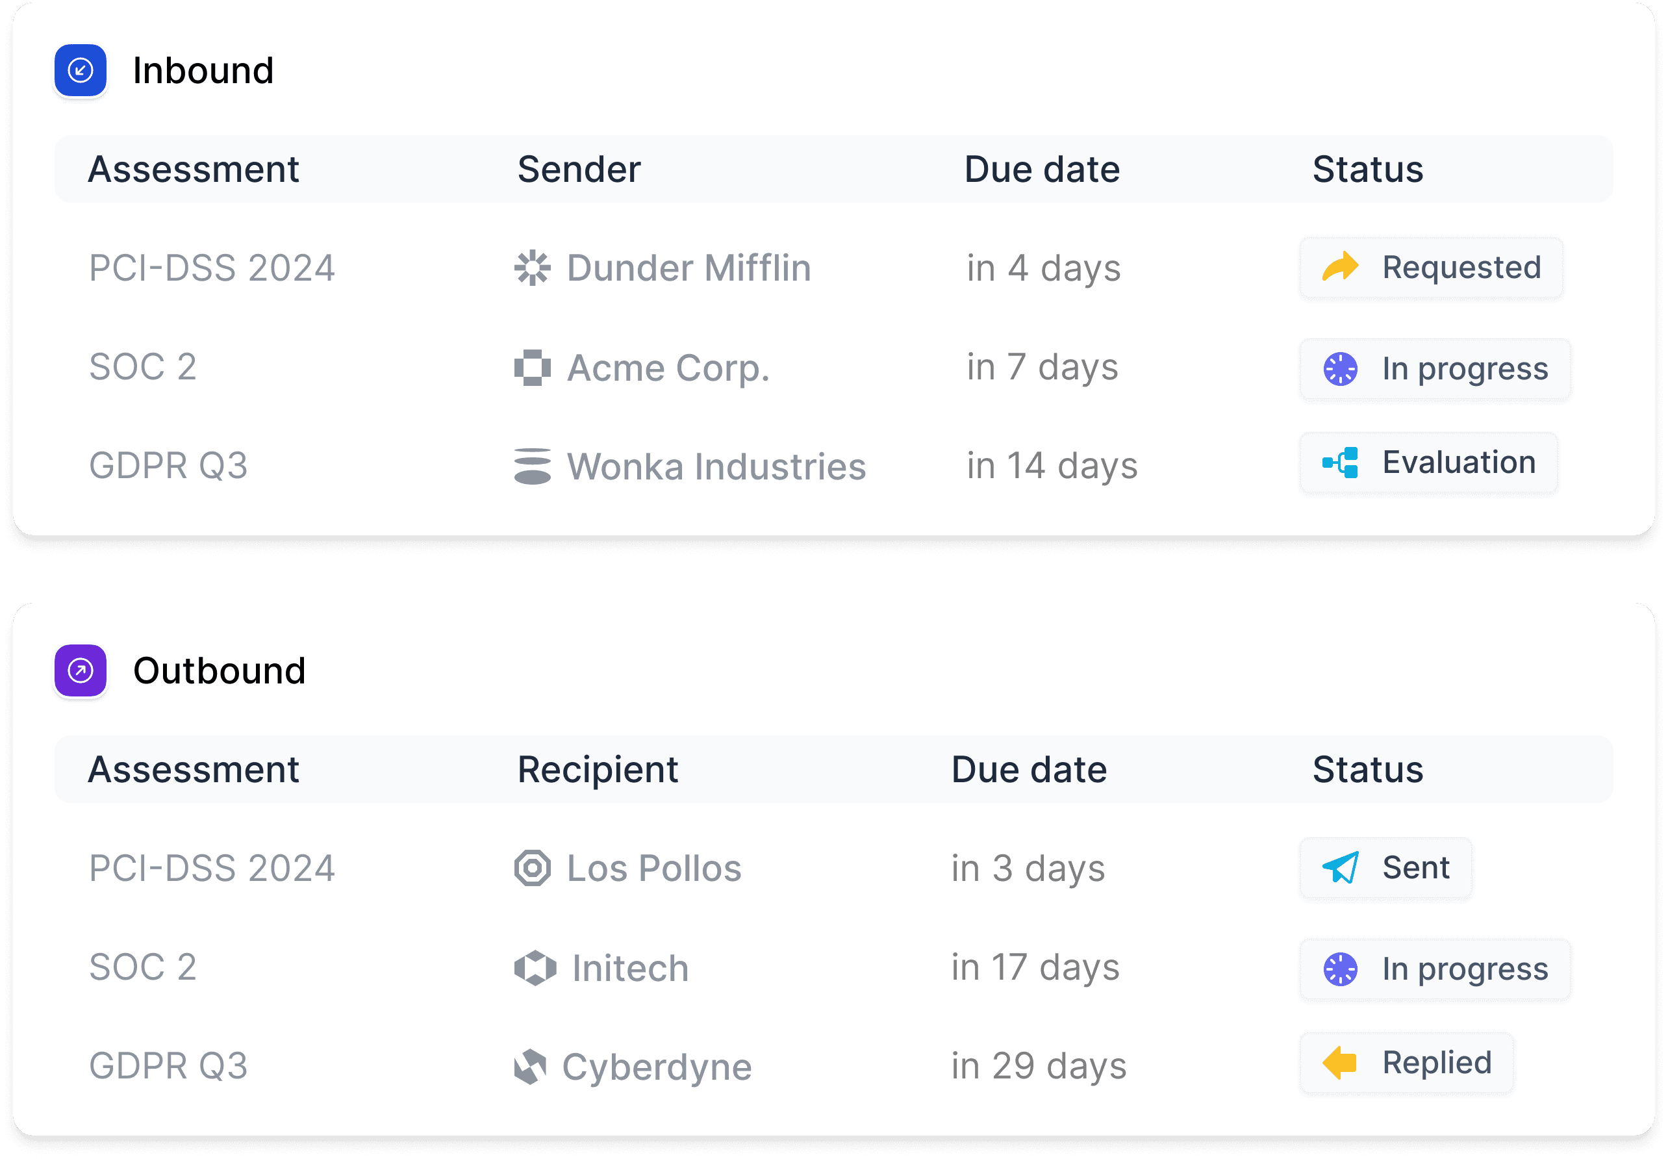Select the PCI-DSS 2024 inbound assessment row
1668x1159 pixels.
(834, 266)
